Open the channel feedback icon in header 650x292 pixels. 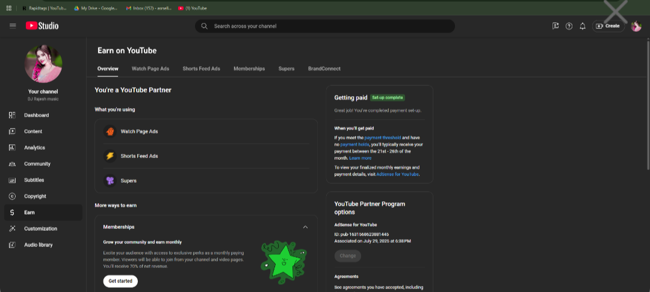click(556, 26)
